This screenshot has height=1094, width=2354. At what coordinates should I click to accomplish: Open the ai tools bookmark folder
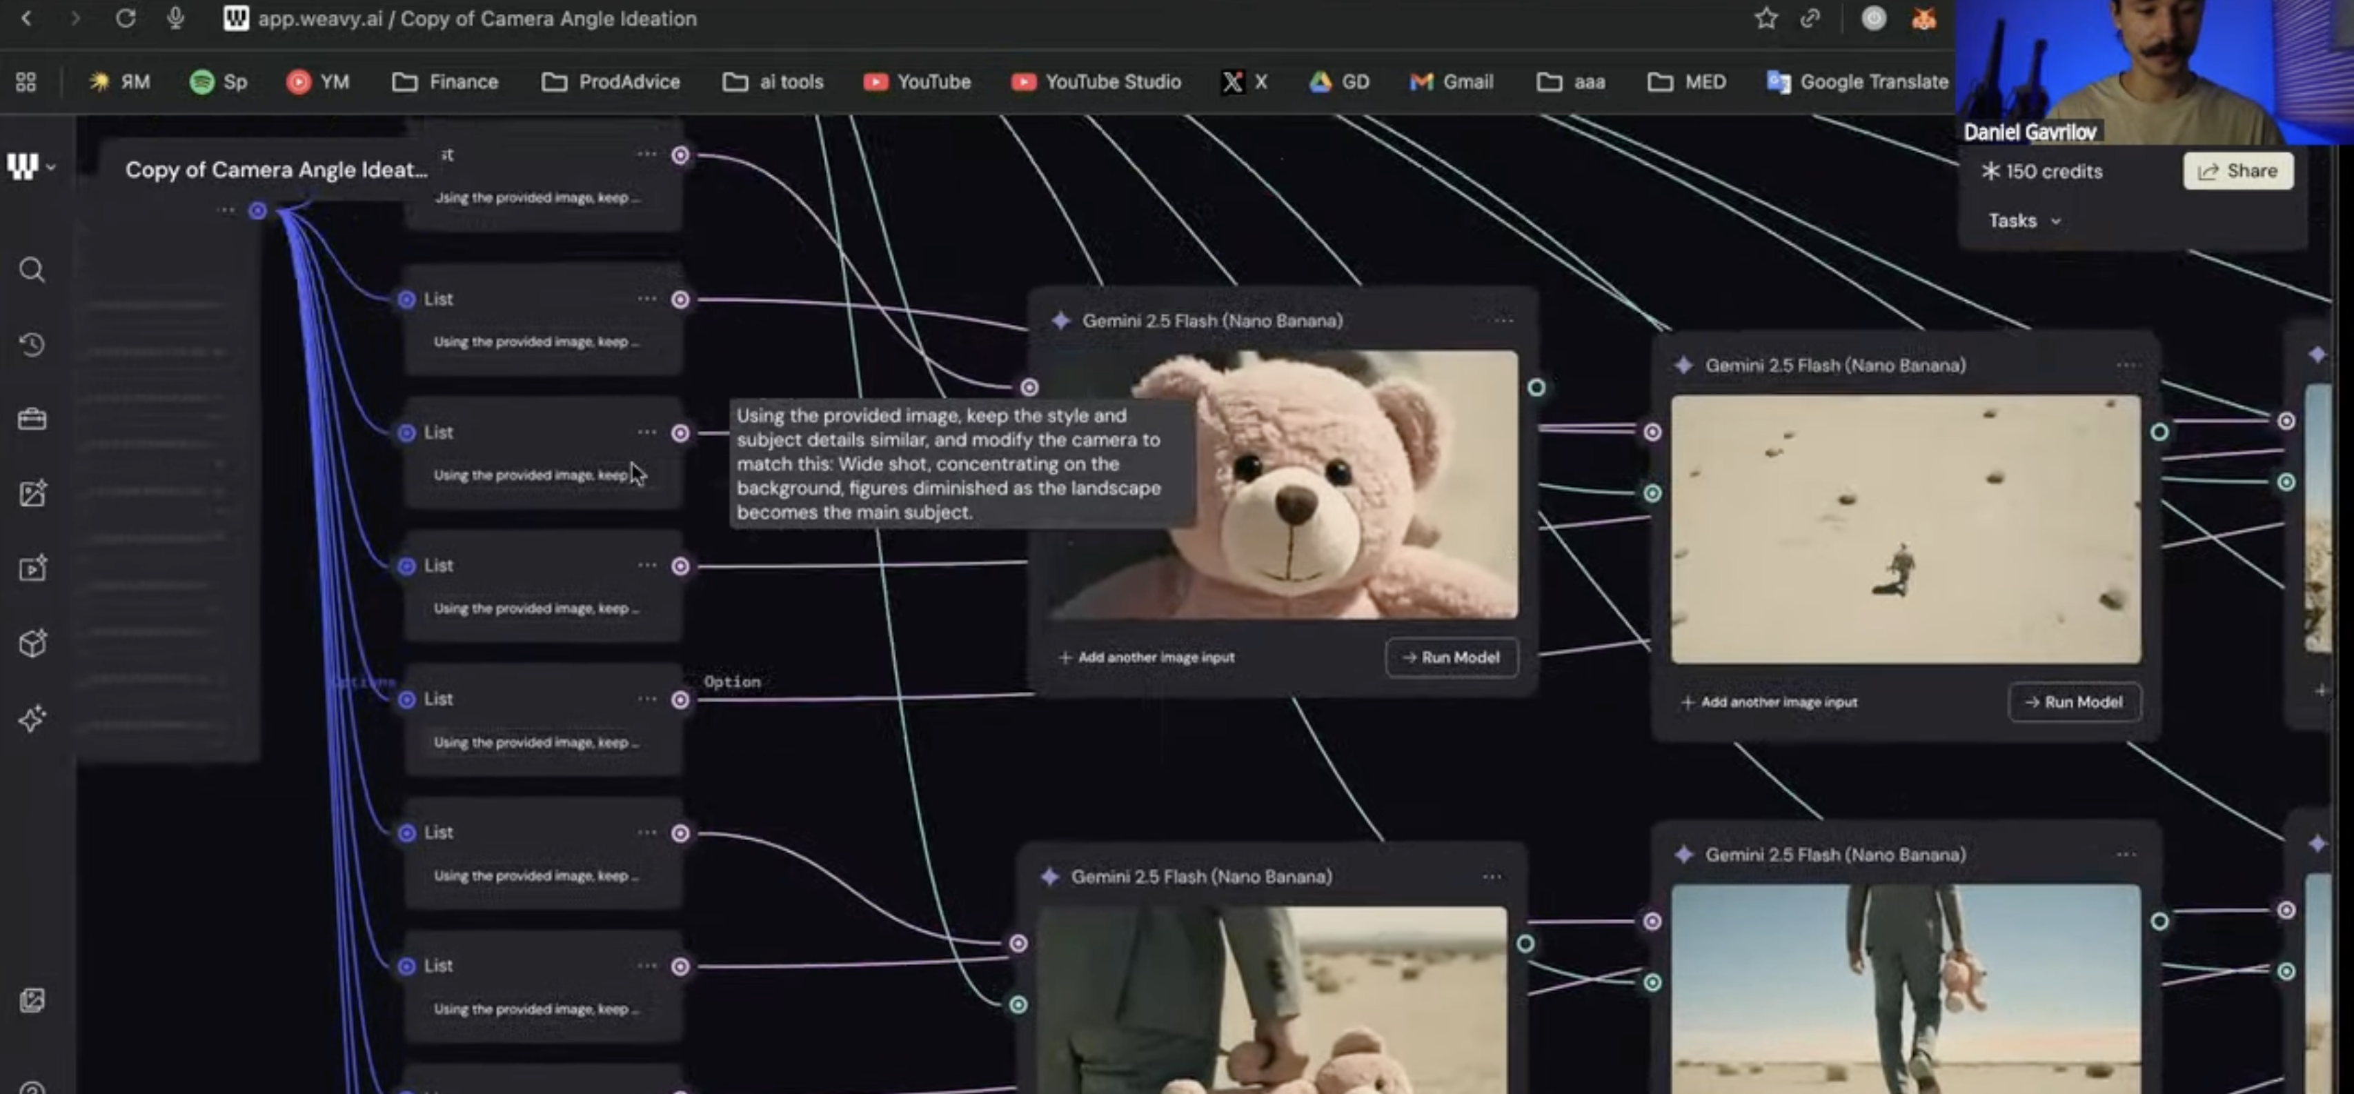pyautogui.click(x=773, y=82)
